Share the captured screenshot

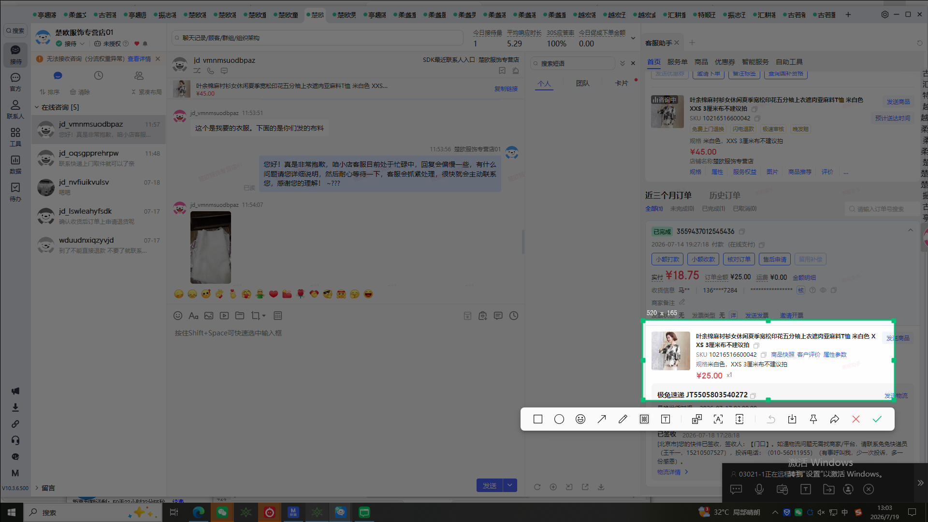pos(835,419)
